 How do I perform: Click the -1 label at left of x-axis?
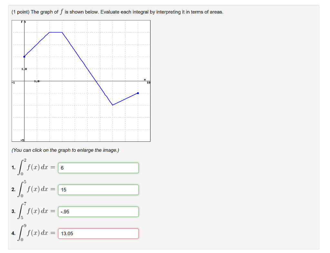(13, 83)
